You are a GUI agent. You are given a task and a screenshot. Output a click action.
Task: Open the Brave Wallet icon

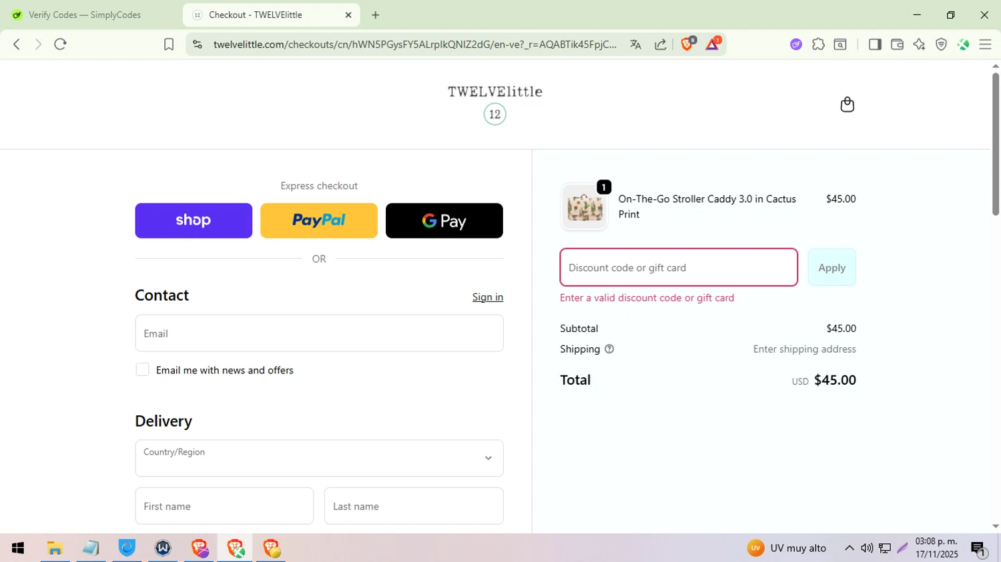click(897, 45)
